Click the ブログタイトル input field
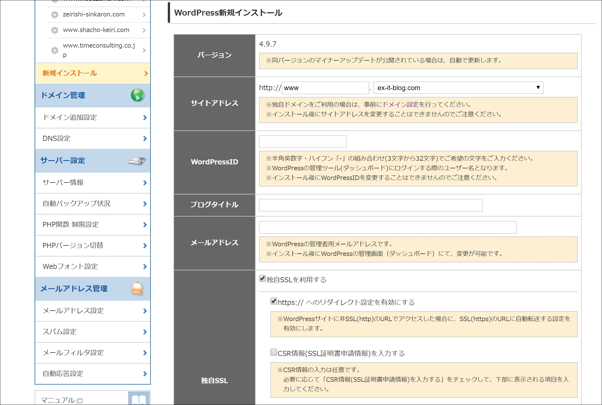This screenshot has width=602, height=405. pyautogui.click(x=370, y=205)
